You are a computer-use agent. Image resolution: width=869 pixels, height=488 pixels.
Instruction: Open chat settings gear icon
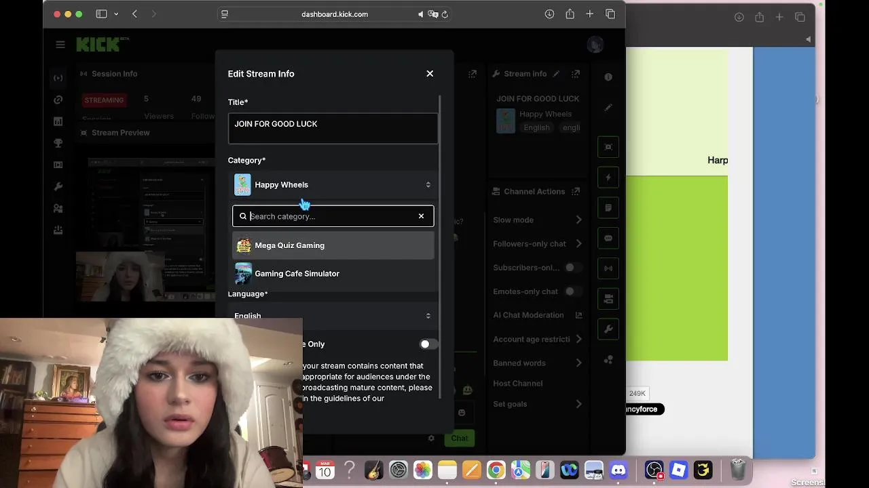tap(431, 439)
